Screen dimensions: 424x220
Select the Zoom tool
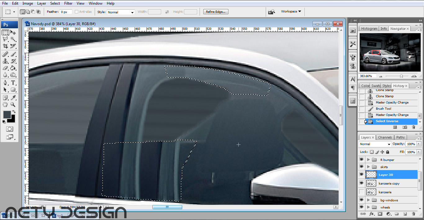pyautogui.click(x=13, y=105)
